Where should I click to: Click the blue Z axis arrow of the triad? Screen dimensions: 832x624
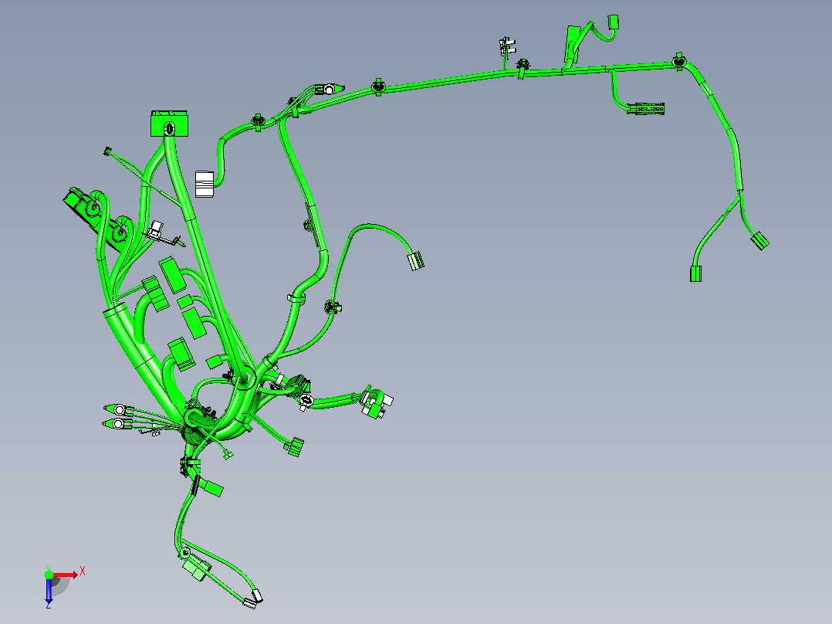(49, 590)
